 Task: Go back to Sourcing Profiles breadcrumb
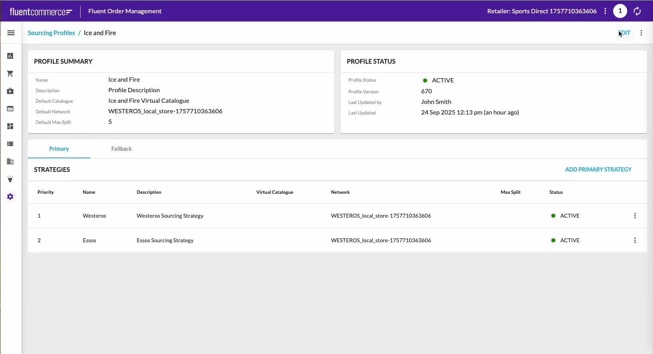(51, 33)
